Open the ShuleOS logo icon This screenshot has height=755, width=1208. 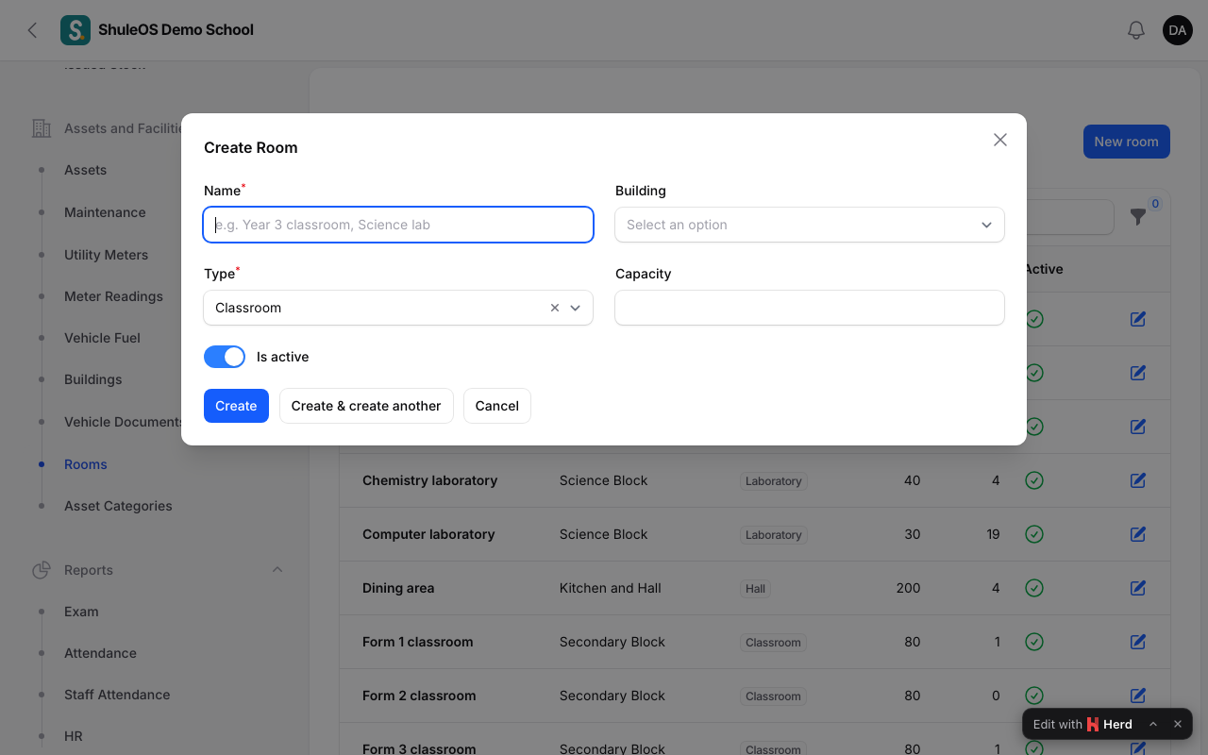[x=75, y=30]
